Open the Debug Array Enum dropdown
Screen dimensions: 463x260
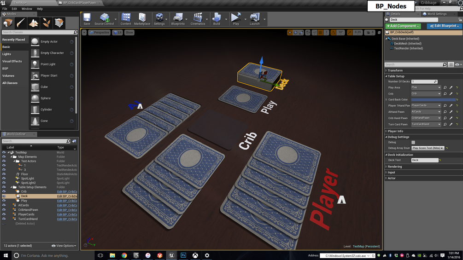pyautogui.click(x=428, y=148)
